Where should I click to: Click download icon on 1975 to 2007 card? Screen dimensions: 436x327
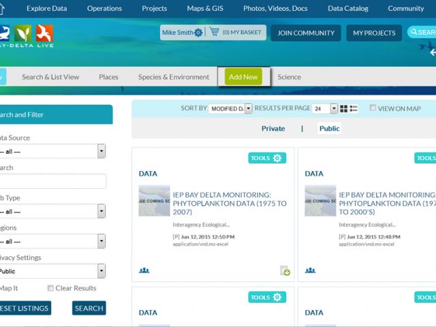(285, 270)
